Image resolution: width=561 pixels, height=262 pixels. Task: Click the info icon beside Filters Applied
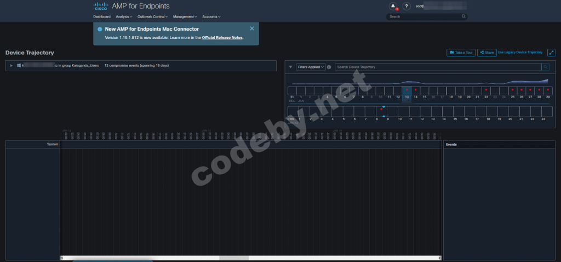[x=329, y=67]
